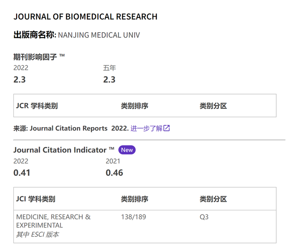
Task: Select the 2022 JCI value 0.41
Action: coord(22,173)
